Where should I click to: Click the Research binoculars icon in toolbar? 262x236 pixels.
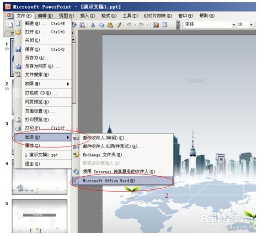[x=82, y=25]
